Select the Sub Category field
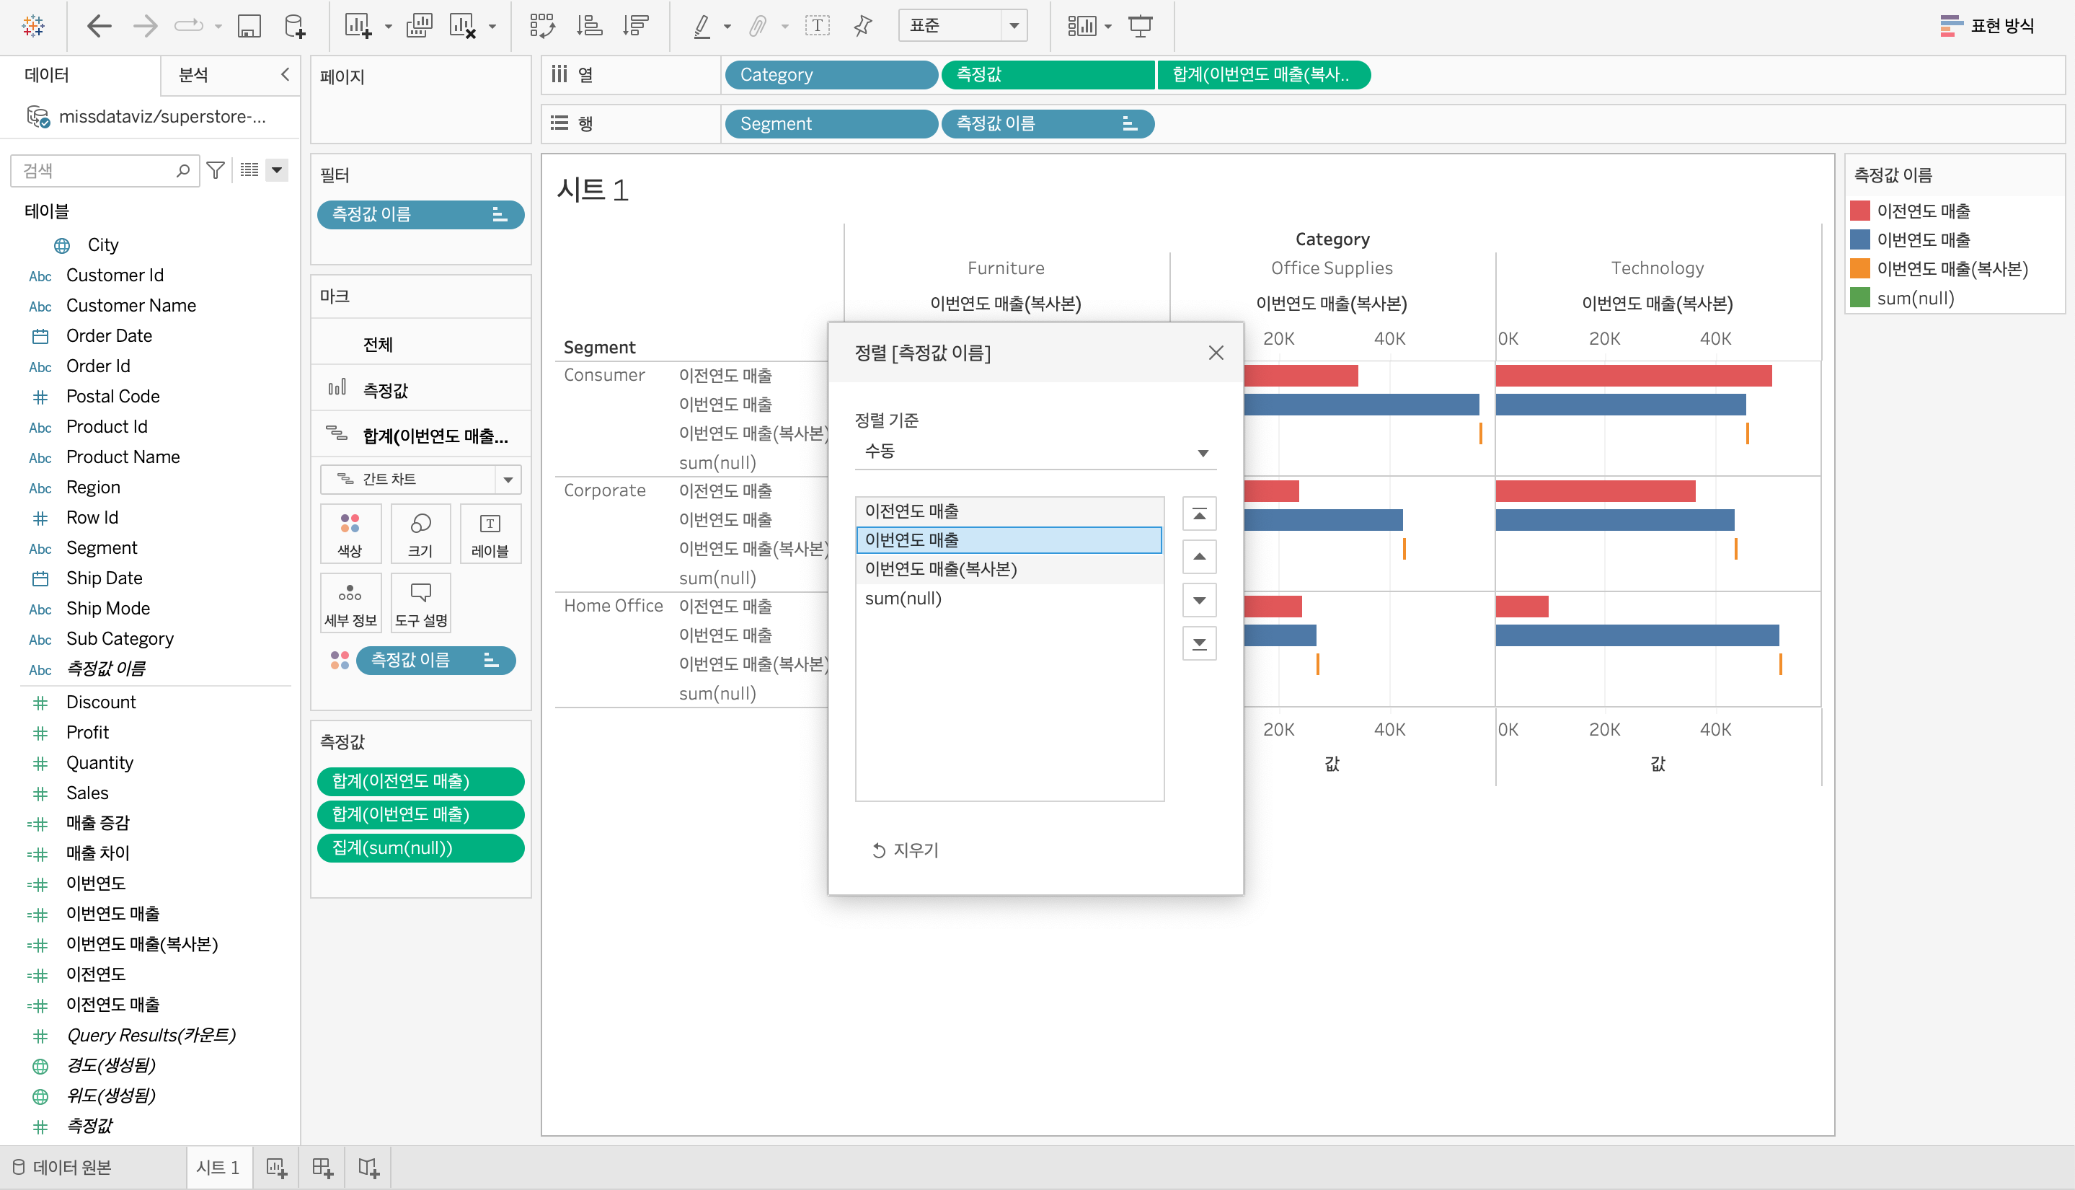This screenshot has width=2075, height=1190. pos(120,638)
